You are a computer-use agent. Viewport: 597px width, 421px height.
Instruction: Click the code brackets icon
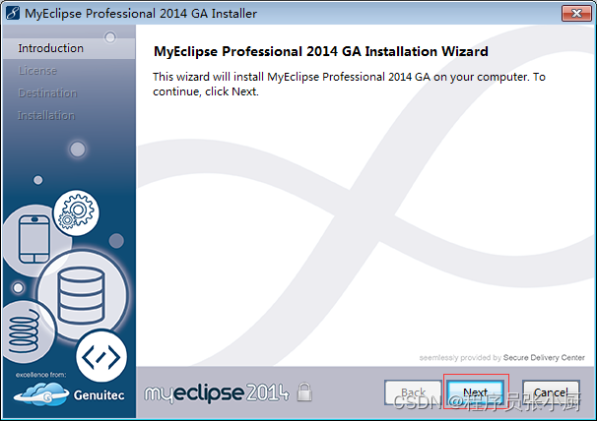(101, 357)
